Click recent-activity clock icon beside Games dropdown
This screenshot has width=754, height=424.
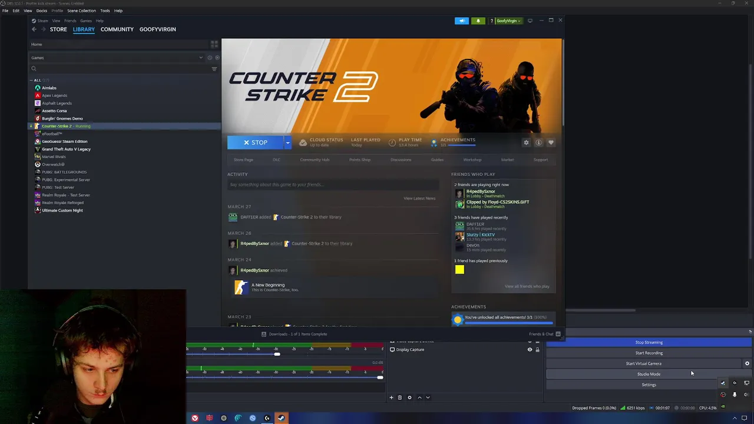tap(210, 58)
